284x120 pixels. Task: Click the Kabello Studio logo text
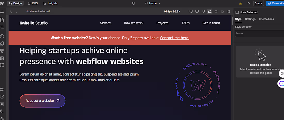[x=34, y=23]
